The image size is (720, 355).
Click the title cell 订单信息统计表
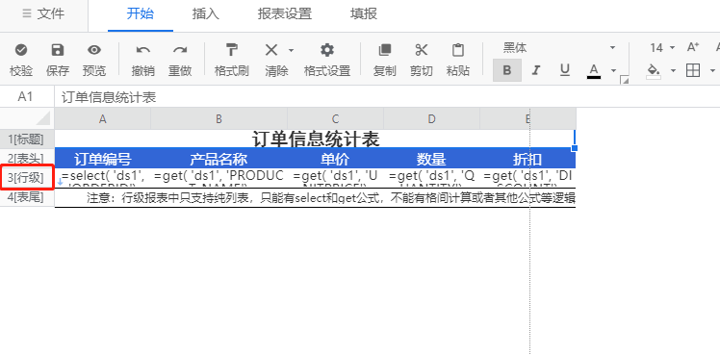click(x=315, y=139)
